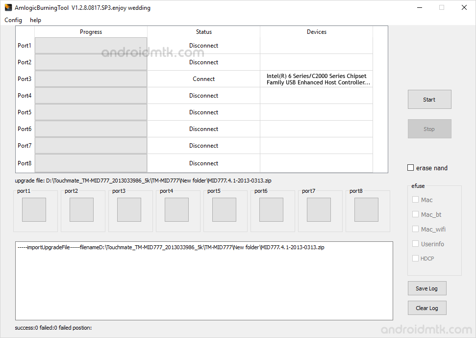Viewport: 476px width, 338px height.
Task: Click inside the log output area
Action: (203, 280)
